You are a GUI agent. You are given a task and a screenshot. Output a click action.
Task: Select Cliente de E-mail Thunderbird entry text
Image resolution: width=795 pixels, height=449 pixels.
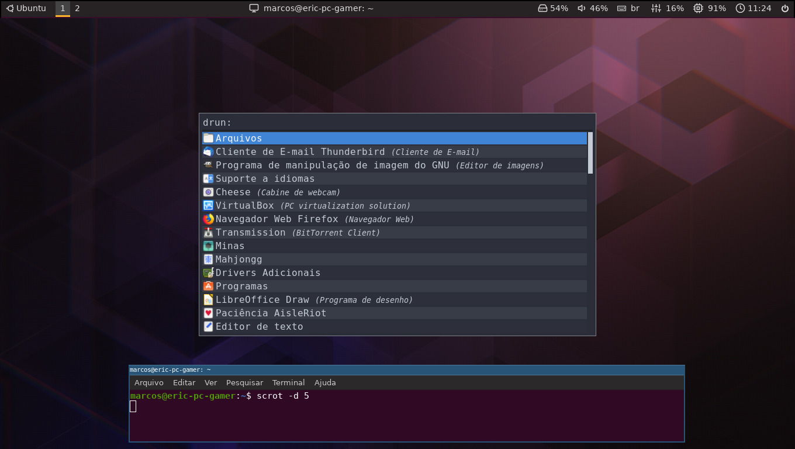pos(300,151)
